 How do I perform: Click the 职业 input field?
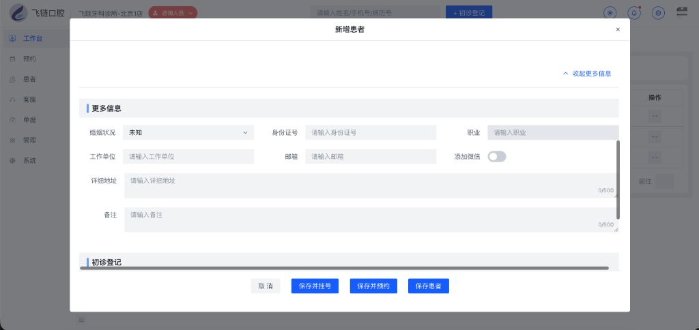pos(553,132)
